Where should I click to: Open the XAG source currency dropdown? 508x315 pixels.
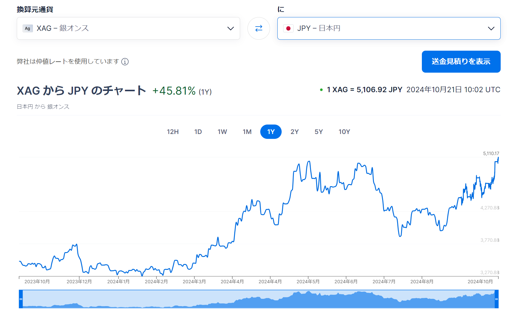[128, 28]
